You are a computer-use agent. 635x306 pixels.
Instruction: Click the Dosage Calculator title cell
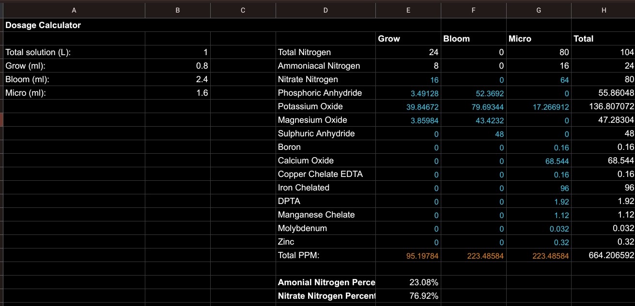click(44, 25)
